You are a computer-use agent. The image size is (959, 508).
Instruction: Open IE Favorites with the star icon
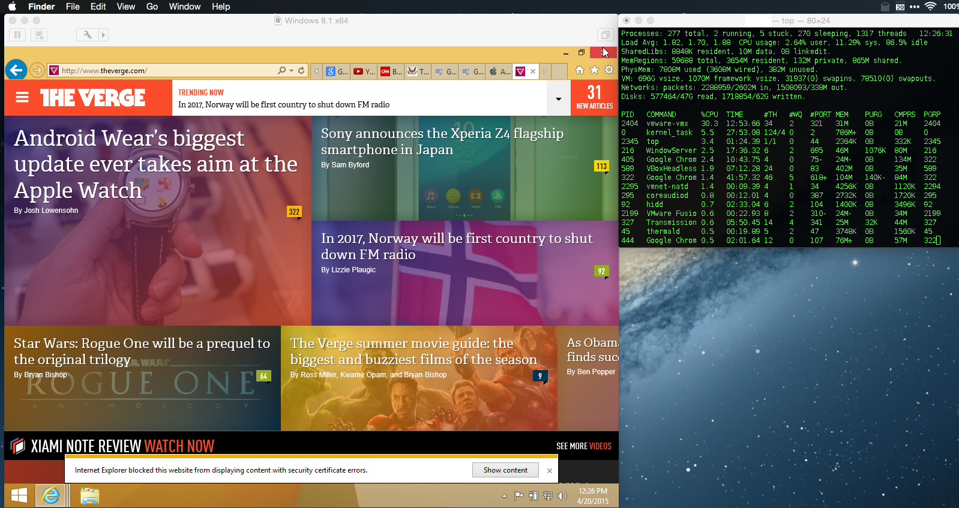[x=594, y=70]
